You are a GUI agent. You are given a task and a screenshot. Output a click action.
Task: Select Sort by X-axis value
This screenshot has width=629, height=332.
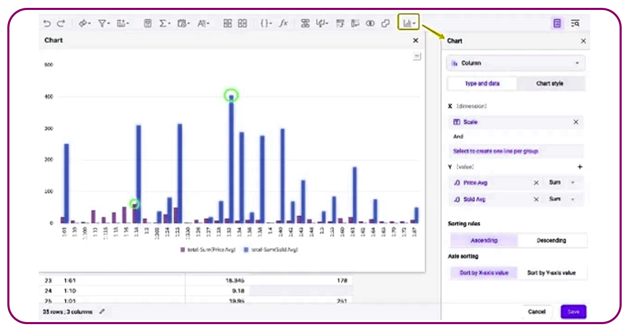click(x=484, y=273)
